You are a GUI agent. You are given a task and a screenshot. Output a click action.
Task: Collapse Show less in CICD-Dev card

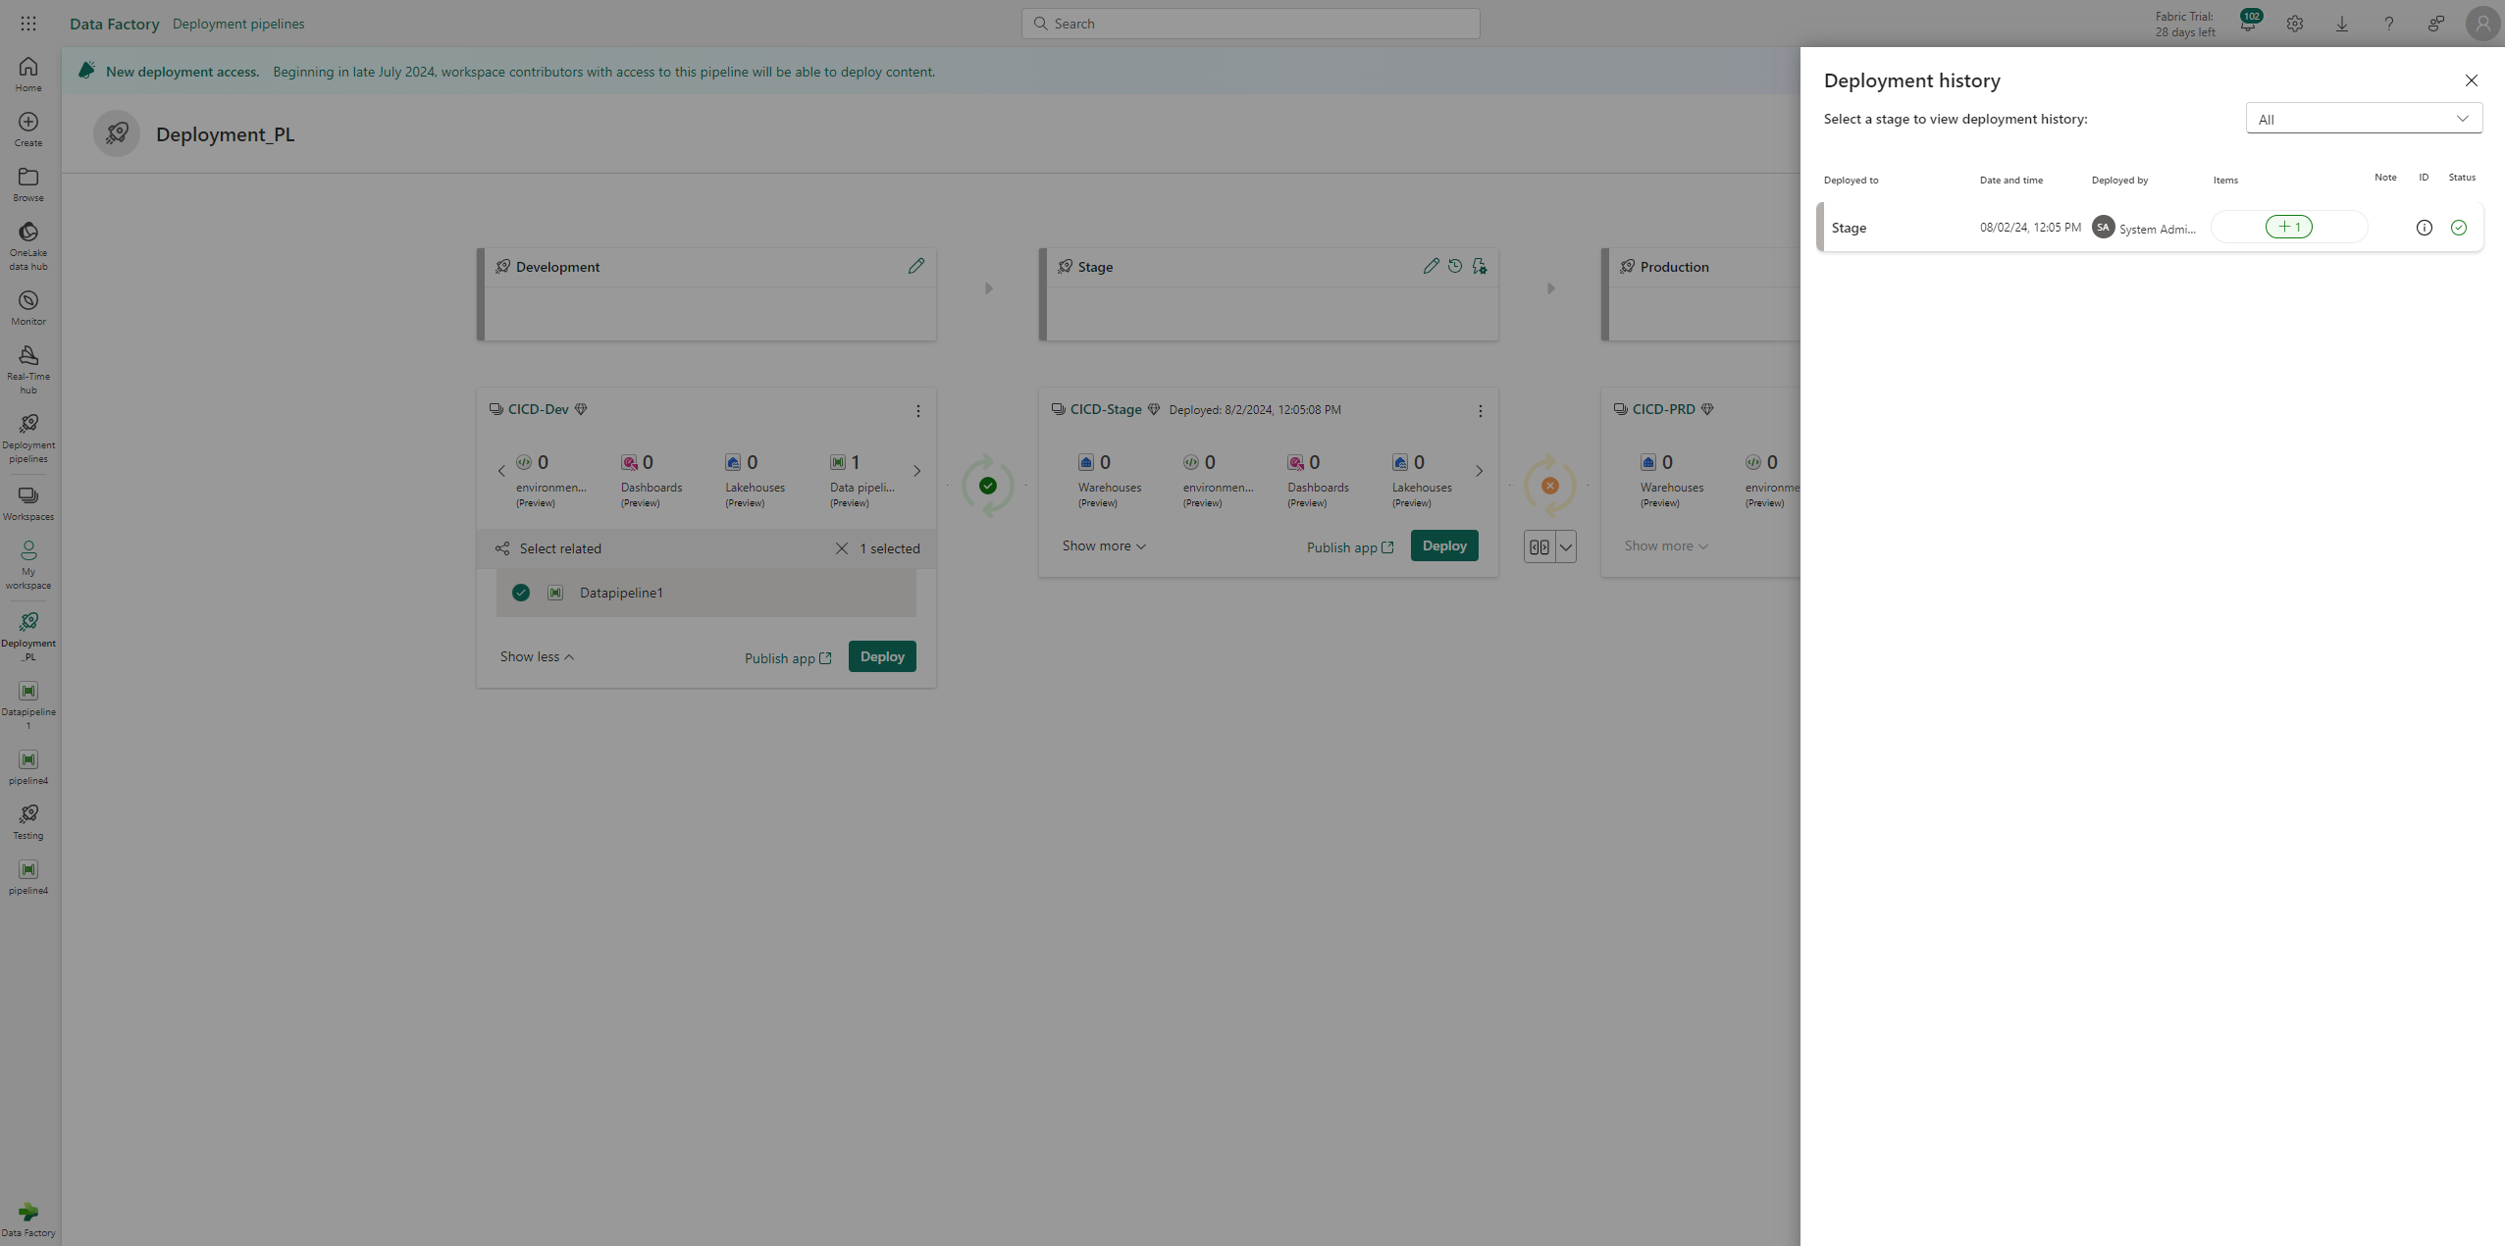click(x=537, y=656)
